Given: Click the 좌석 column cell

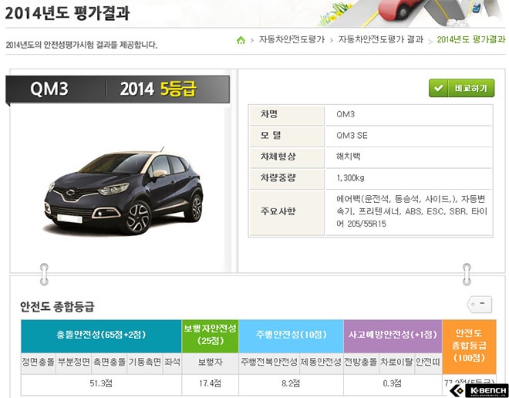Looking at the screenshot, I should pyautogui.click(x=172, y=363).
